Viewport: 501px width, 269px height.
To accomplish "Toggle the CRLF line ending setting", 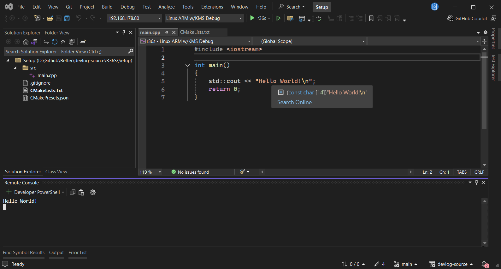I will point(479,172).
